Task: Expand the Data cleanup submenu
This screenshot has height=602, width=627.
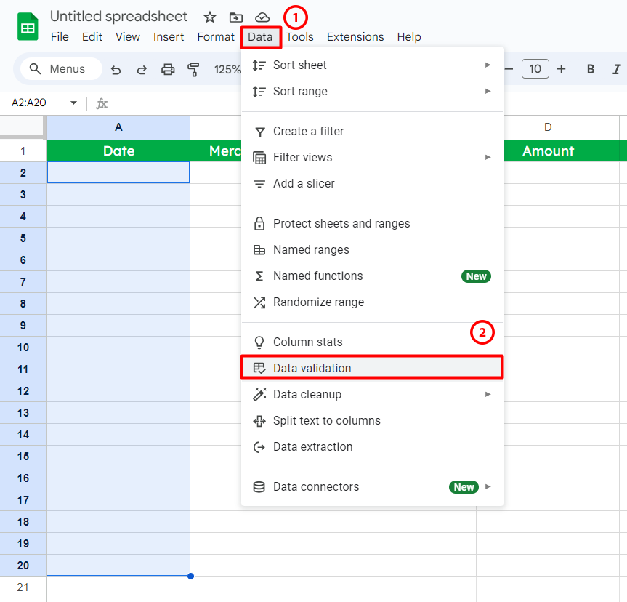Action: (x=372, y=394)
